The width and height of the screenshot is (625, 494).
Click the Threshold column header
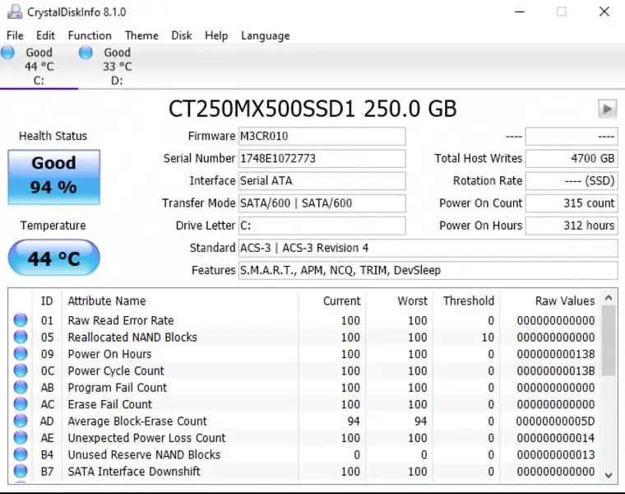(469, 301)
